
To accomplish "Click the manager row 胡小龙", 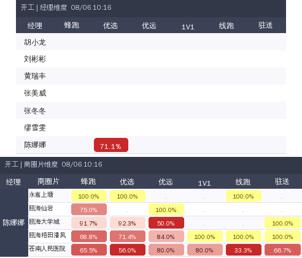I will tap(151, 42).
